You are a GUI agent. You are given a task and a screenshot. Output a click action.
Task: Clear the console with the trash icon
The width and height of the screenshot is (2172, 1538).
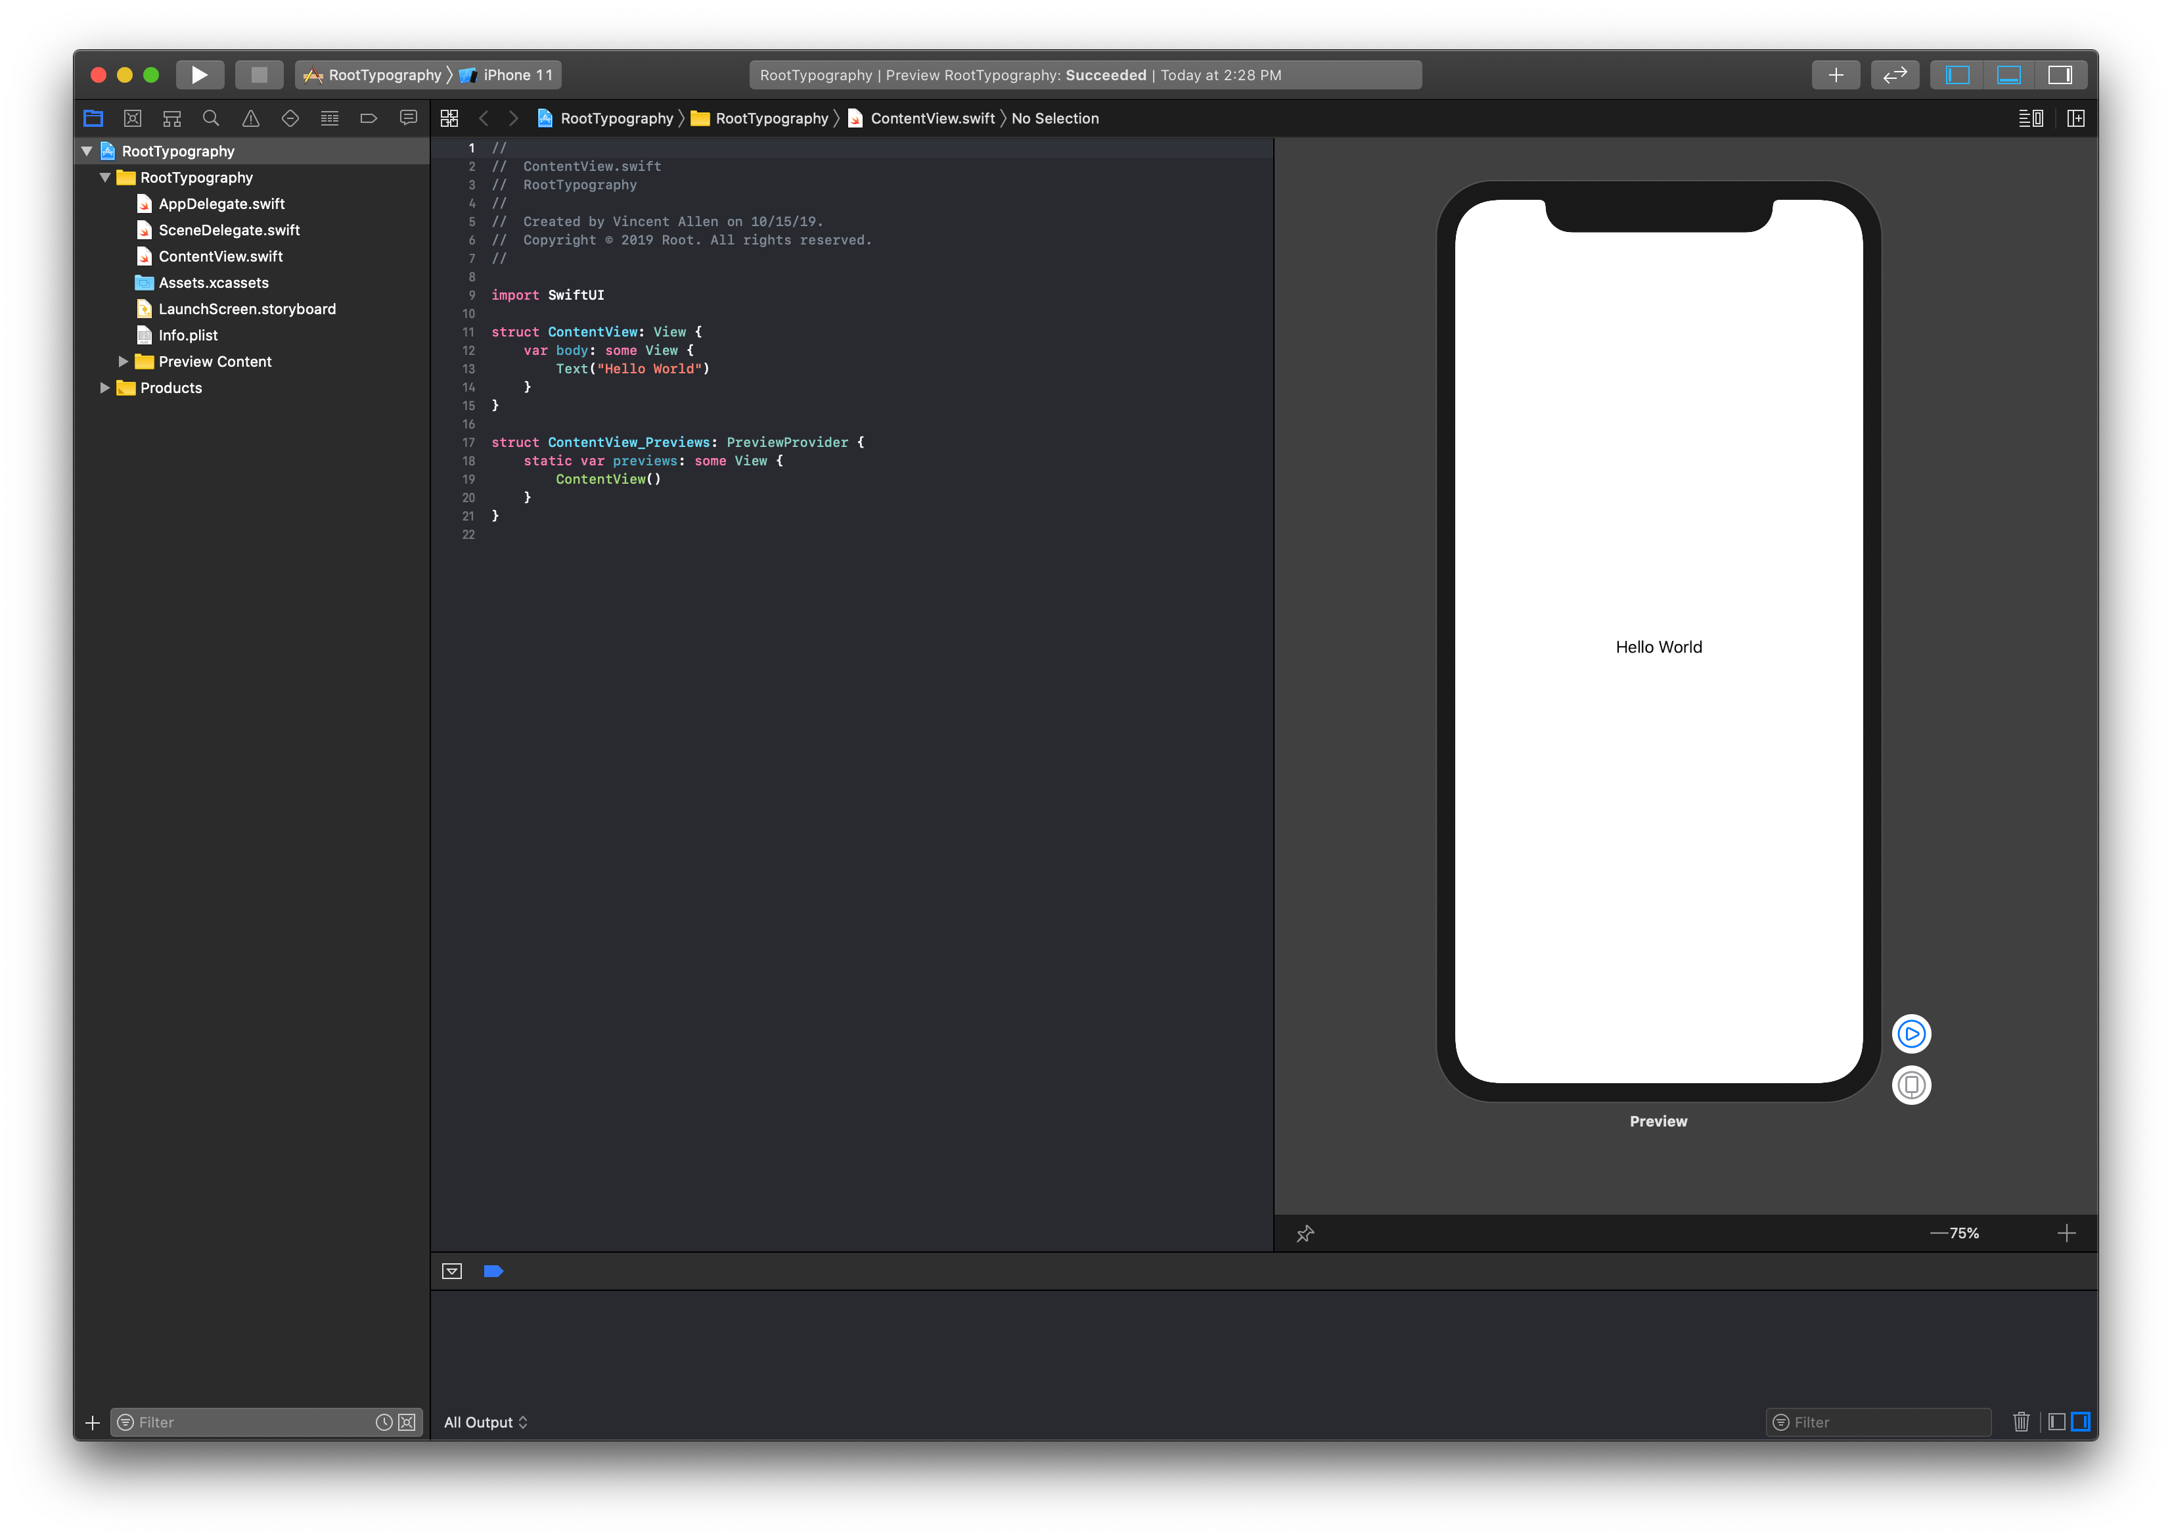coord(2021,1422)
